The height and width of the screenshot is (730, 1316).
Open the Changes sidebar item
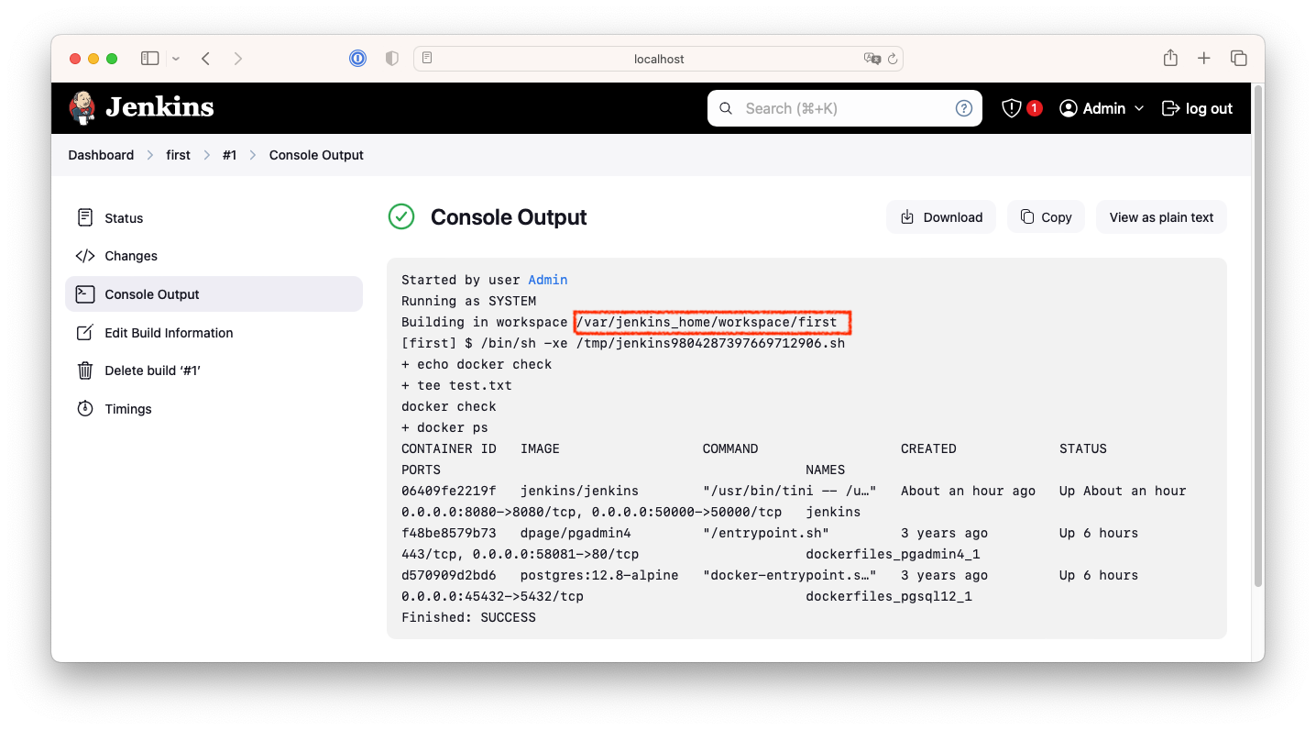pos(214,256)
